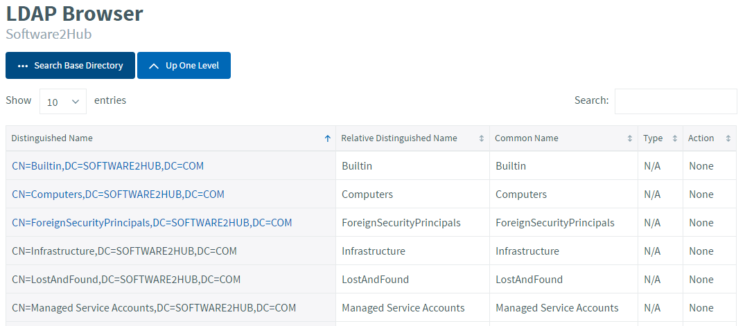Select the CN=LostAndFound distinguished name entry
This screenshot has height=326, width=745.
126,280
